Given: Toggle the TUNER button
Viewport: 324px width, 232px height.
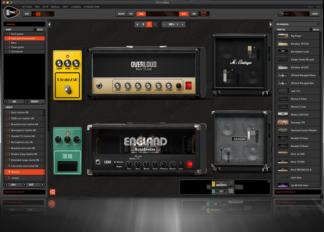Looking at the screenshot, I should pos(141,14).
